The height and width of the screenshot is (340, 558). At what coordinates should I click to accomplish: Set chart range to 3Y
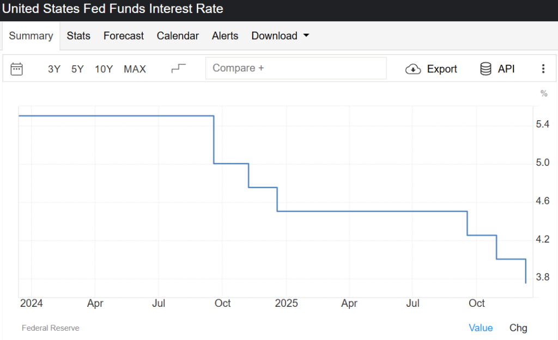(x=54, y=69)
